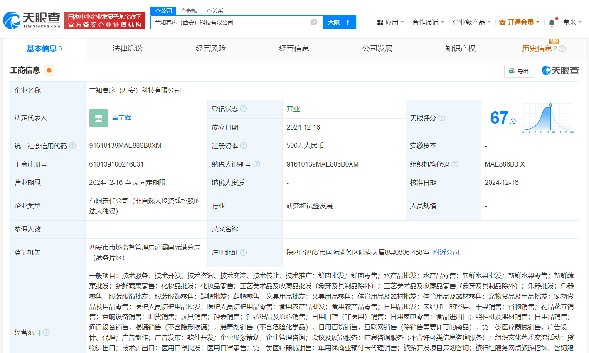Click the 董 legal representative avatar

point(99,118)
